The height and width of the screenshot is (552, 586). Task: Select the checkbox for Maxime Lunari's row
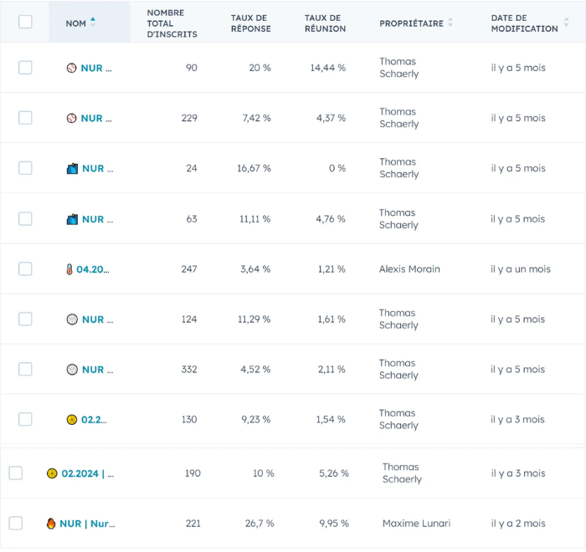(16, 524)
